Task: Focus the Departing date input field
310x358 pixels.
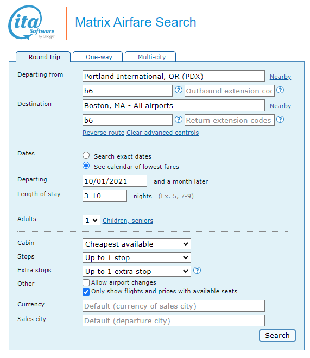Action: [115, 181]
